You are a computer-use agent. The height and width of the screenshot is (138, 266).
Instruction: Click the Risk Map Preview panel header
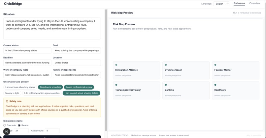pos(122,13)
